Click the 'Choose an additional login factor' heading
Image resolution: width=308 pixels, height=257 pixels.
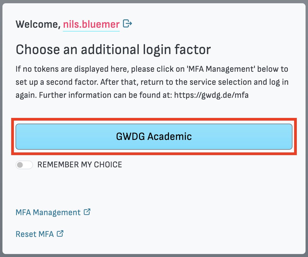pos(113,49)
